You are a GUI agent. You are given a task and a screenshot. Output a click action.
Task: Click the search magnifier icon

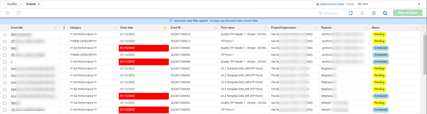click(385, 13)
